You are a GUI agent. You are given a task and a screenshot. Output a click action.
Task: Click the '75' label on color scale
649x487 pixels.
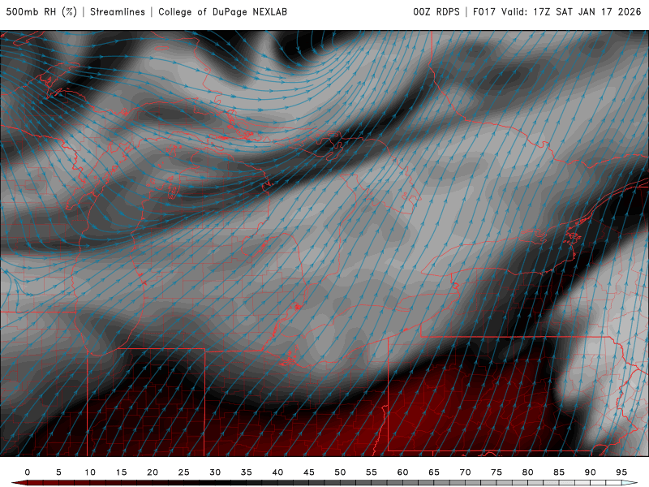point(496,472)
